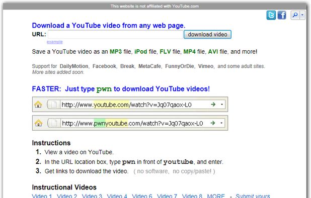Open the Video 1 link
This screenshot has width=311, height=198.
(x=42, y=196)
